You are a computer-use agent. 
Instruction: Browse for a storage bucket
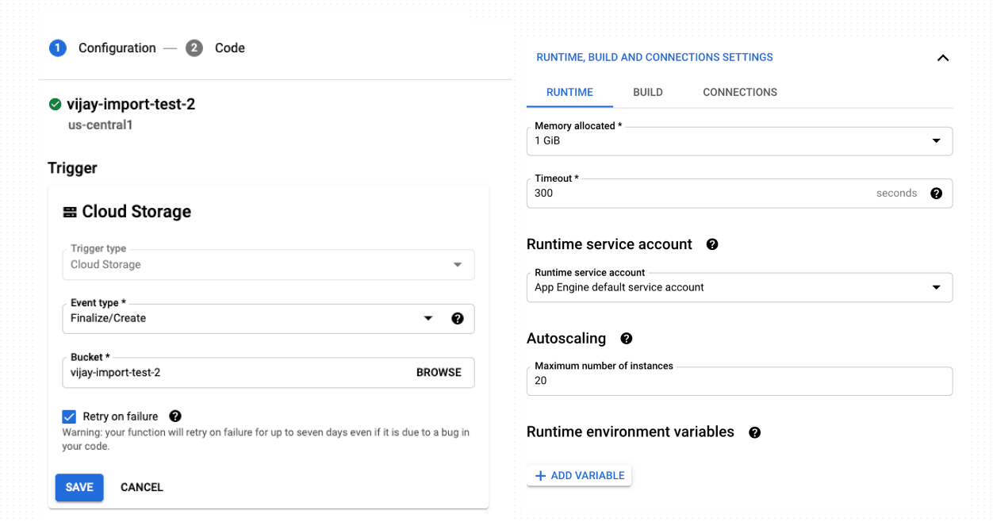[x=439, y=372]
